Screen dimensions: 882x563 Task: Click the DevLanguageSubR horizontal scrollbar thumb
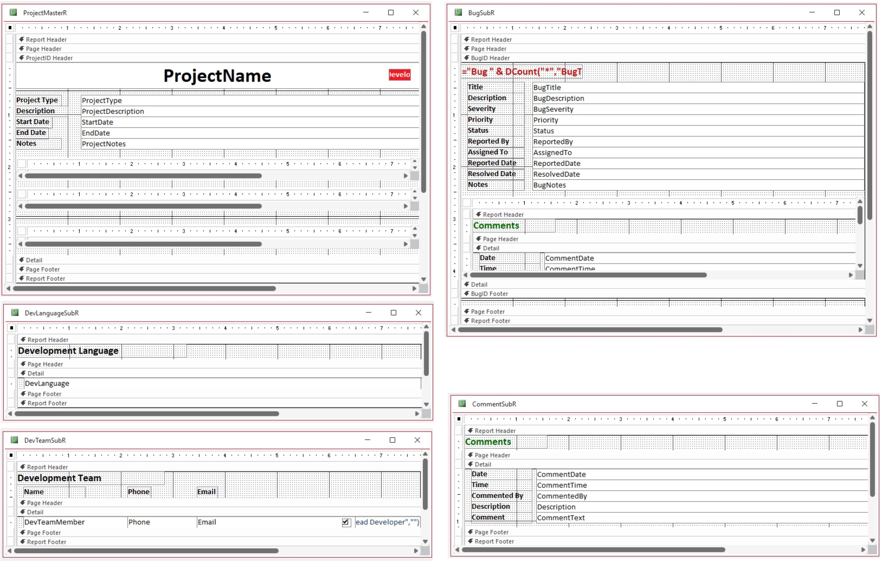tap(146, 414)
